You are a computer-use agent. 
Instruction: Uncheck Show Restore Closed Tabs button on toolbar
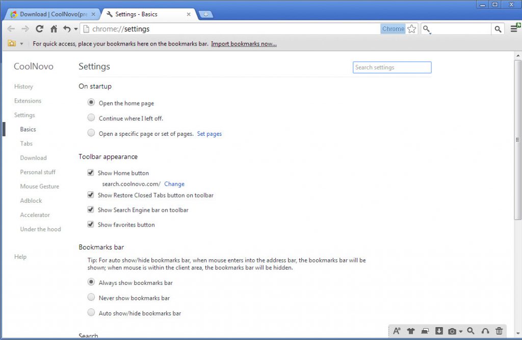91,195
